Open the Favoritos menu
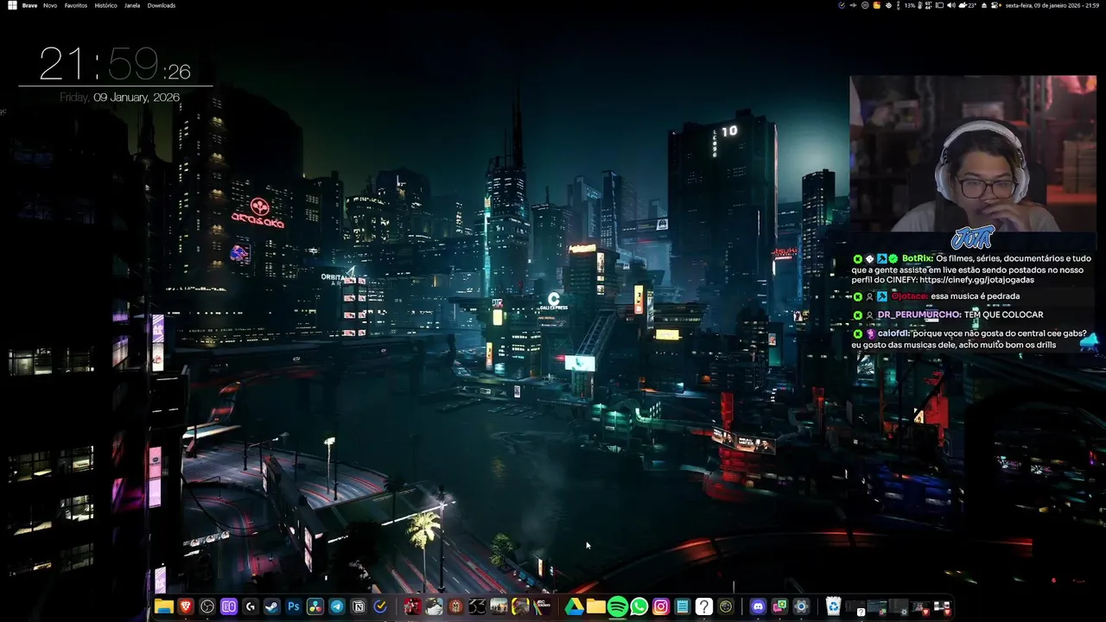 point(76,5)
